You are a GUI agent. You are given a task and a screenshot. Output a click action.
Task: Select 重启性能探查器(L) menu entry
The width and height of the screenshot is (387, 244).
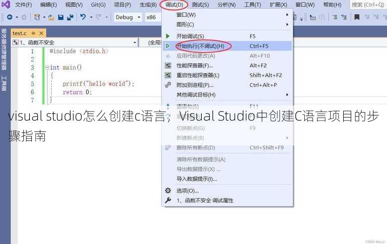227,75
